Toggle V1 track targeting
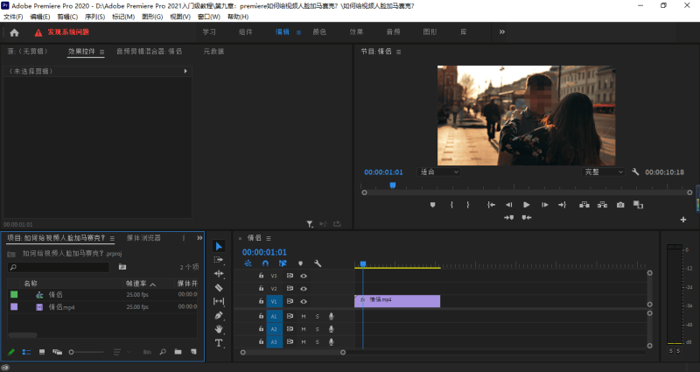Viewport: 700px width, 372px height. [x=274, y=301]
